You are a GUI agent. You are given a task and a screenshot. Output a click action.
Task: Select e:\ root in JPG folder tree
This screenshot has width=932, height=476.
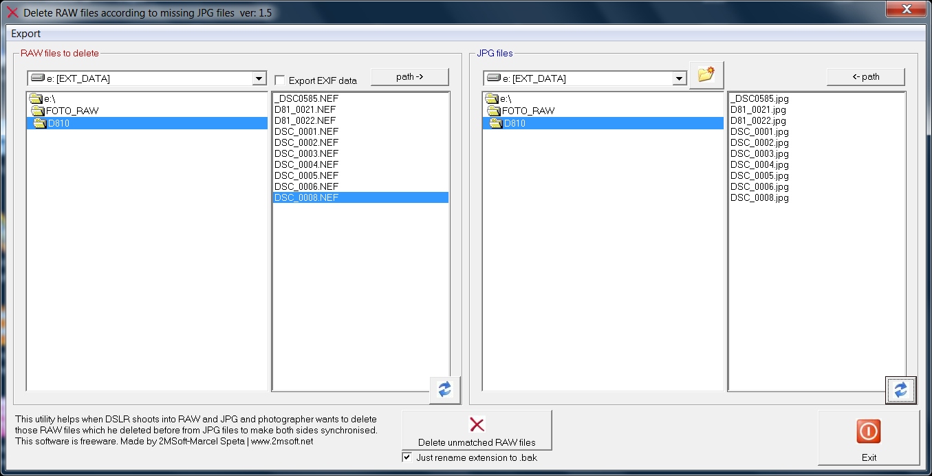tap(603, 99)
